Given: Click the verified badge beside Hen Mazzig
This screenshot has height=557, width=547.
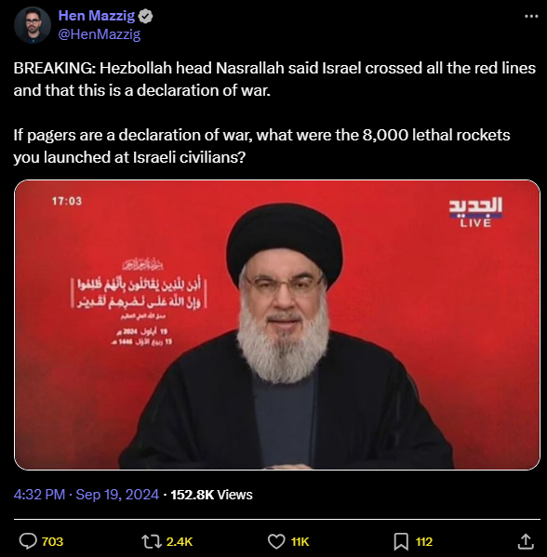Looking at the screenshot, I should click(145, 16).
